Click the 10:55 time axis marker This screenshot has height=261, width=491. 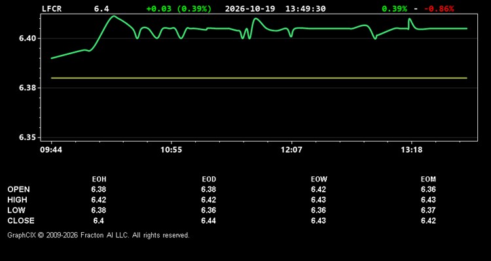171,150
